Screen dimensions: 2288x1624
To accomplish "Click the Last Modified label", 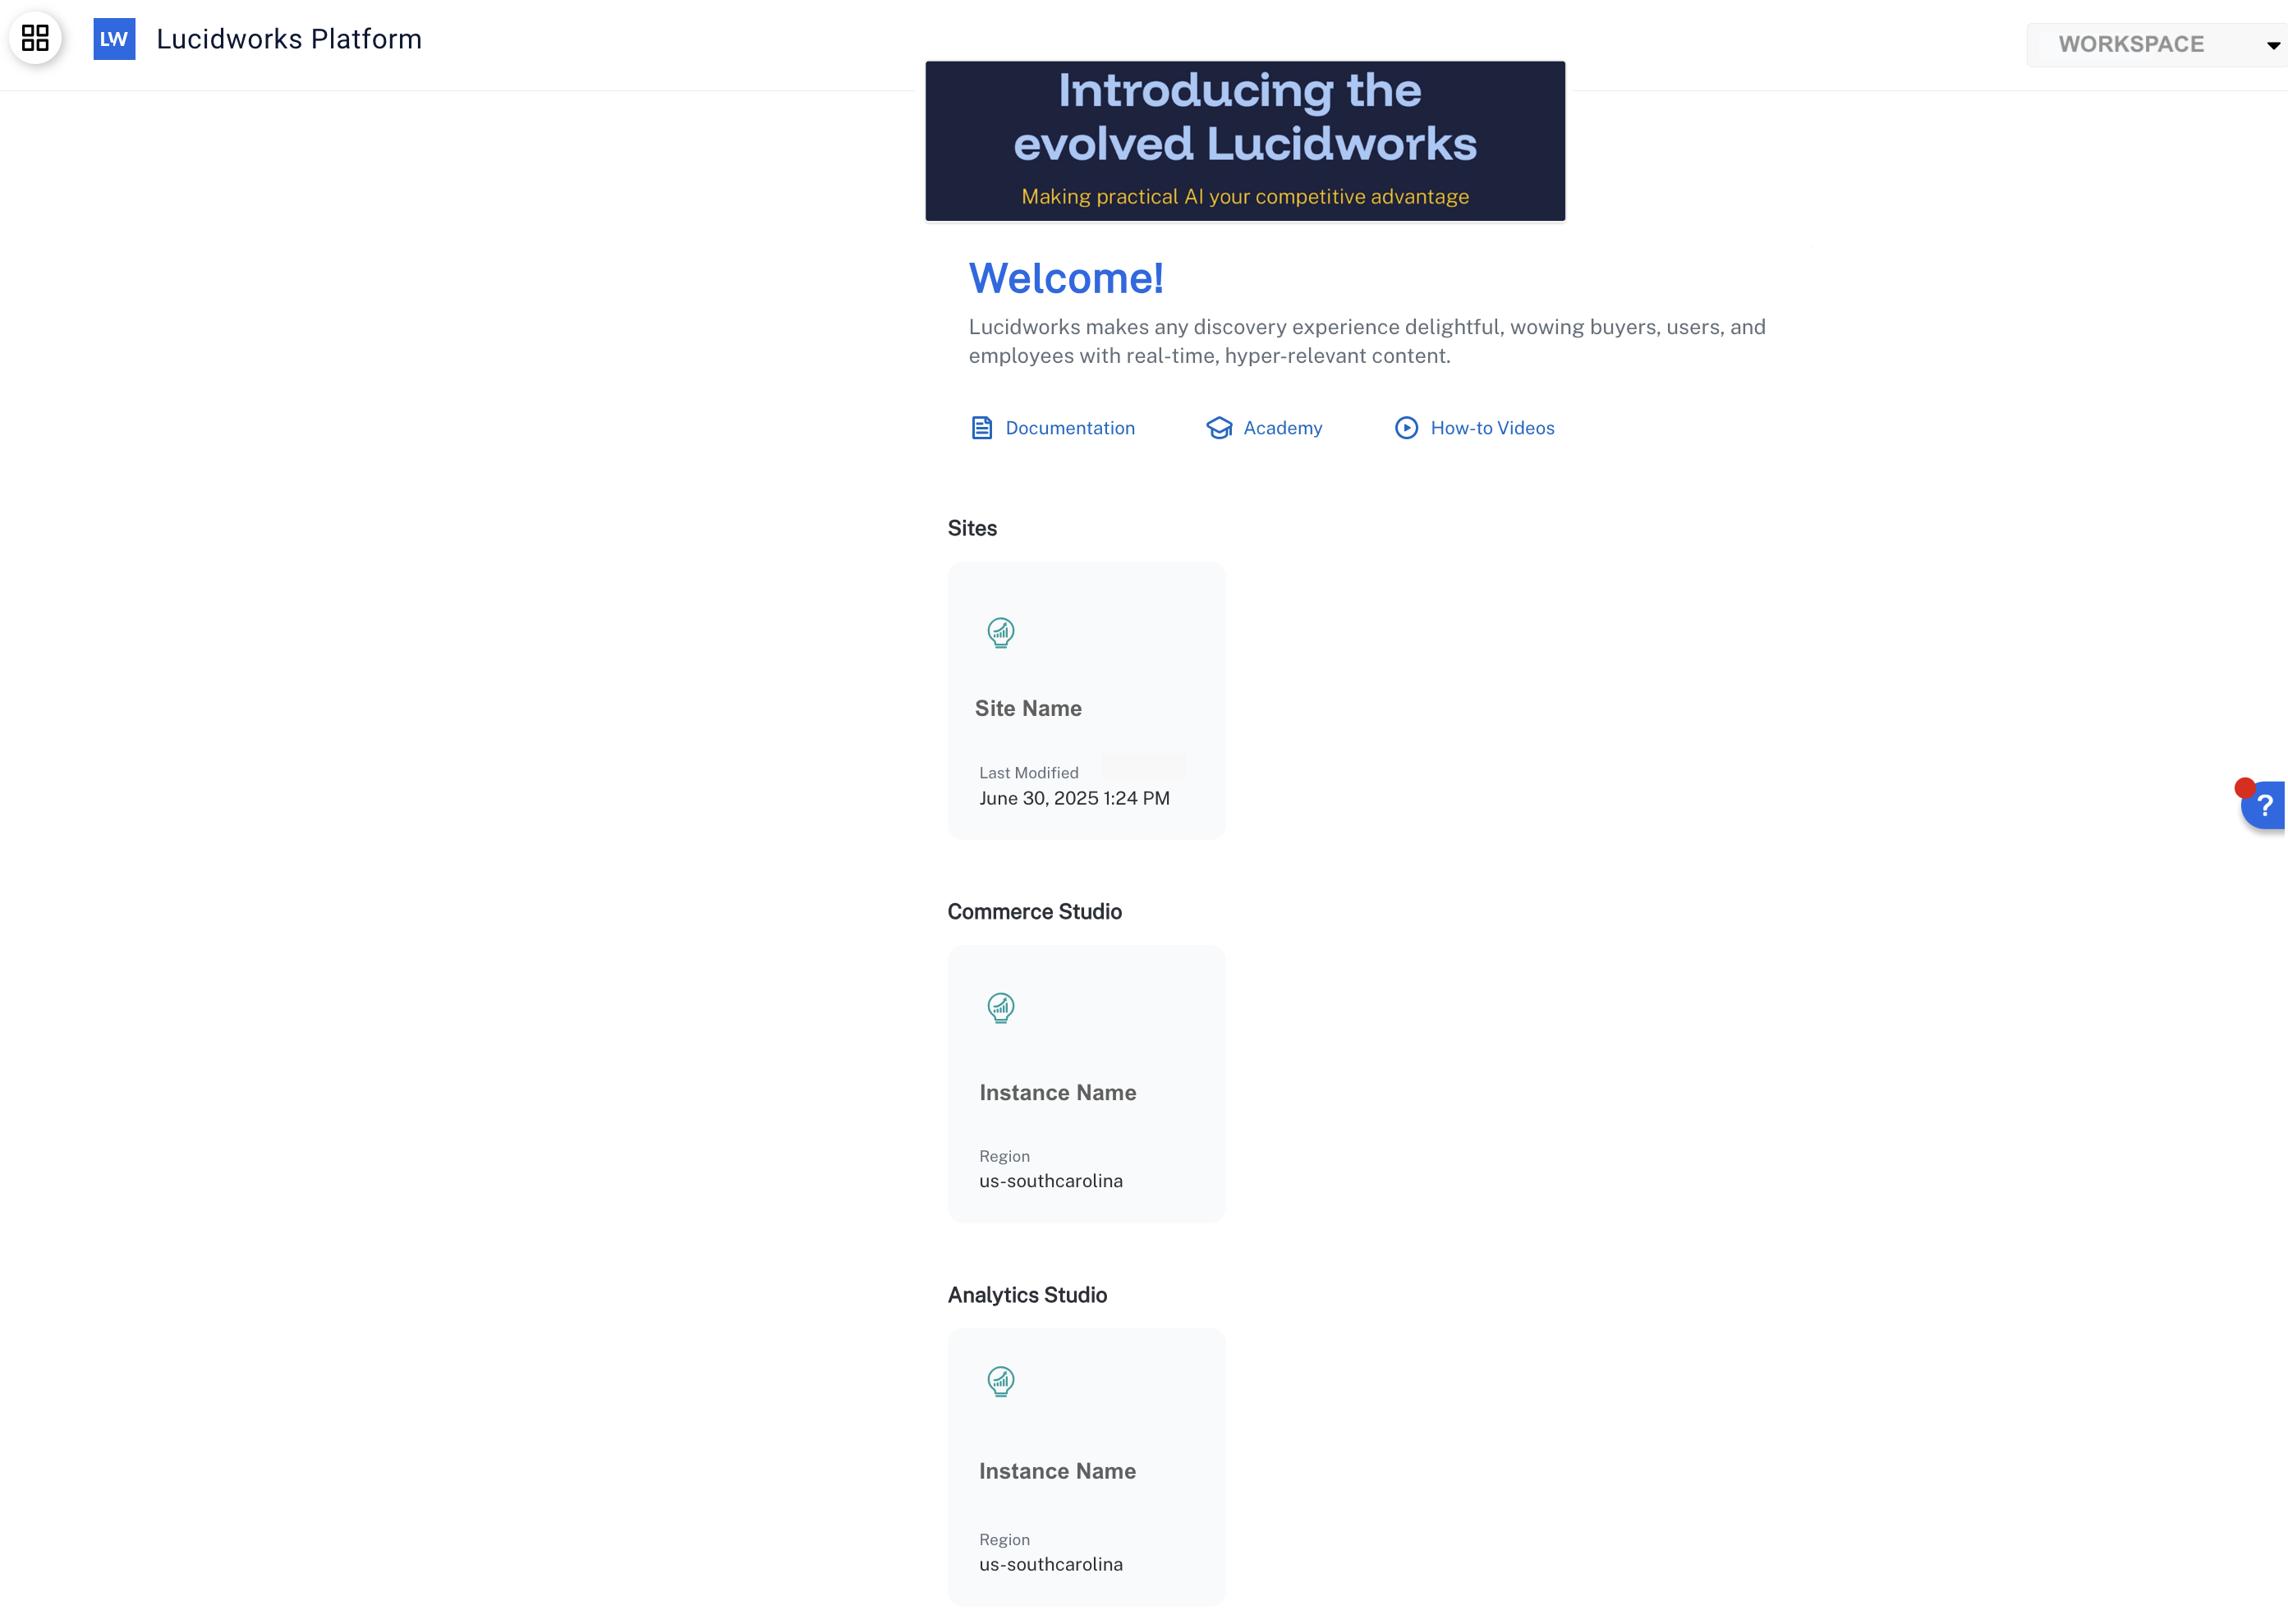I will [1029, 773].
